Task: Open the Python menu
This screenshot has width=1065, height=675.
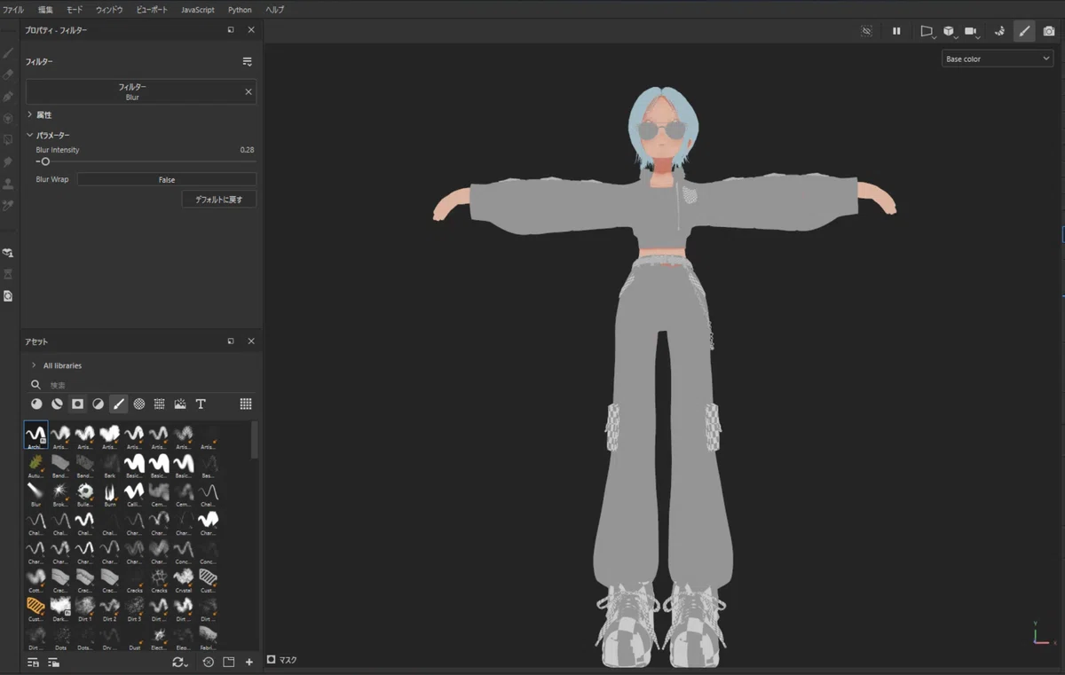Action: click(x=240, y=10)
